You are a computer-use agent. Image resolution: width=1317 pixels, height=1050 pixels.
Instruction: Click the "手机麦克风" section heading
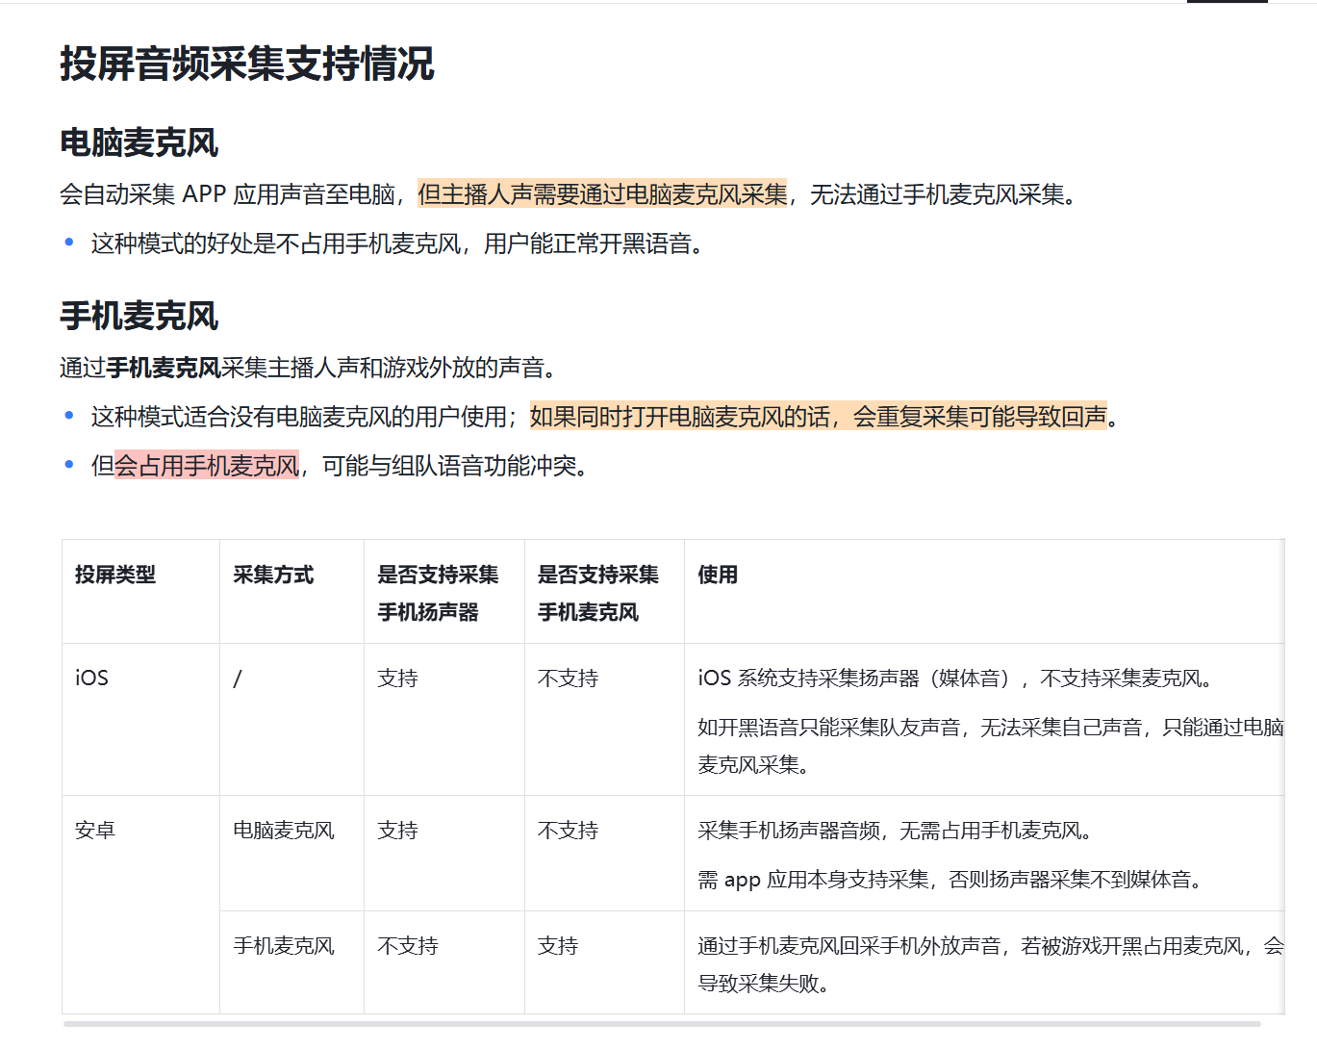pos(139,317)
